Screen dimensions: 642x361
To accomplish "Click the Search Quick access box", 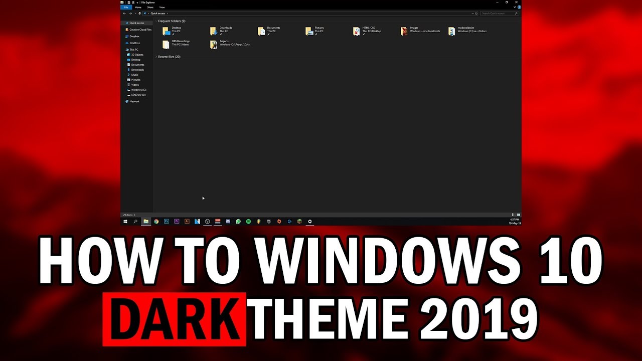I will [500, 14].
